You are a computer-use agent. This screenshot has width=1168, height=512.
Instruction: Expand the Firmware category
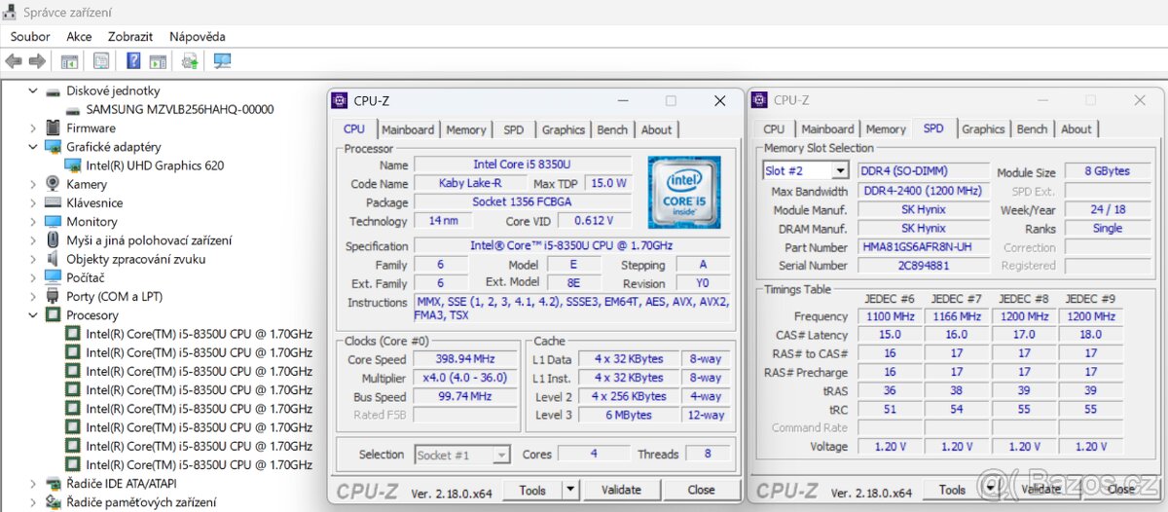pos(33,128)
